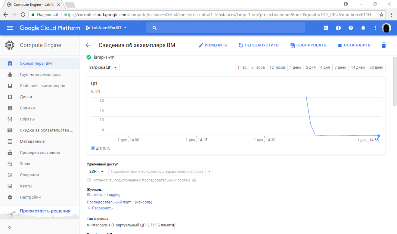Select the 7 дней time range
The height and width of the screenshot is (234, 397).
pos(340,67)
